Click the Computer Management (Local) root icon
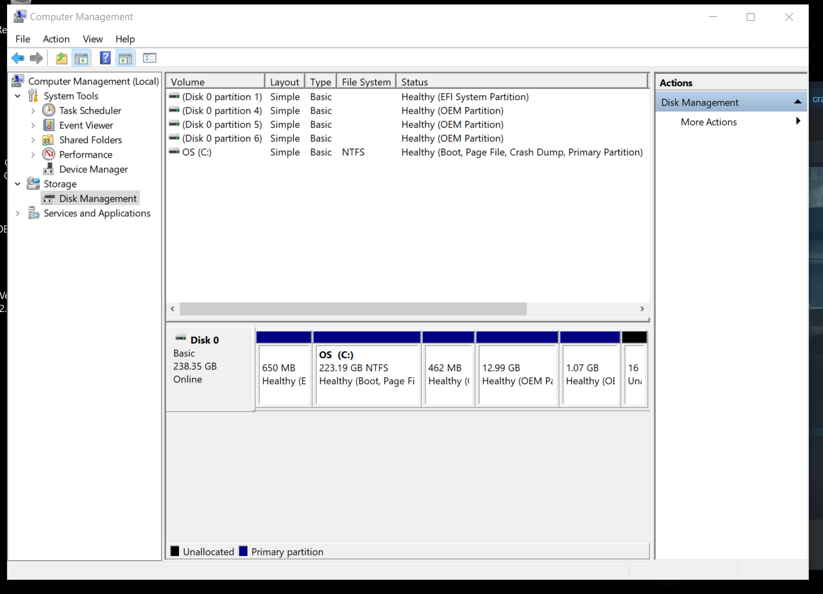The width and height of the screenshot is (823, 594). click(18, 81)
